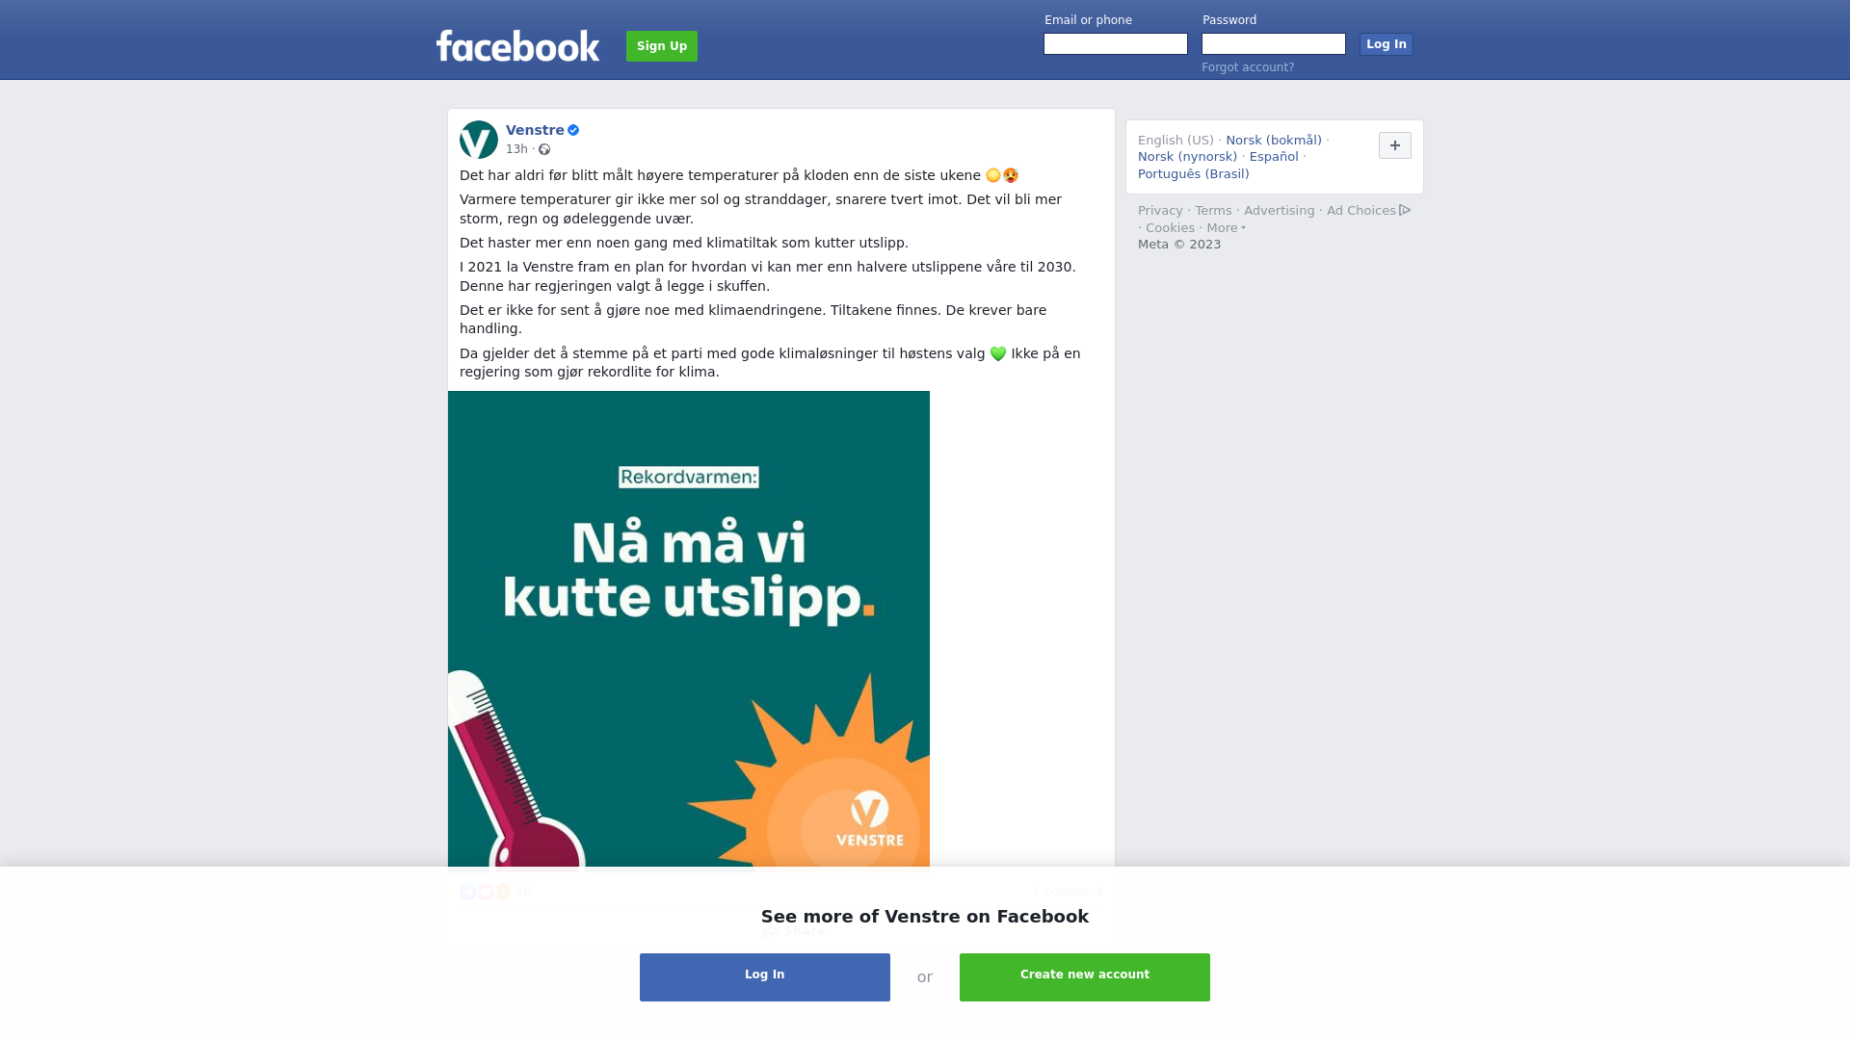Click the verified badge next to Venstre
The height and width of the screenshot is (1040, 1850).
[573, 130]
